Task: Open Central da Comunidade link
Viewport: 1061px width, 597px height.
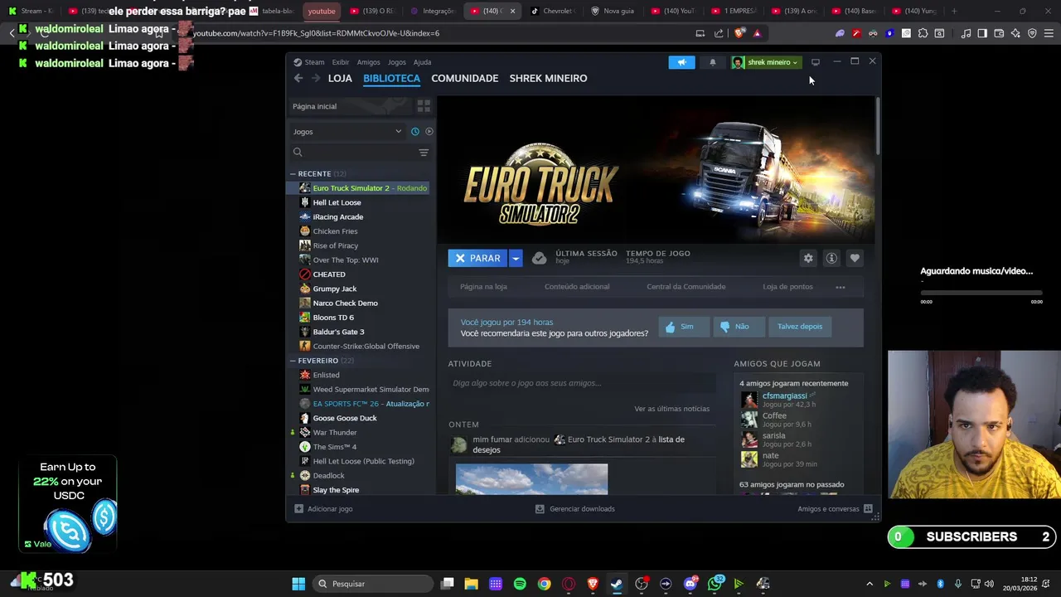Action: coord(686,287)
